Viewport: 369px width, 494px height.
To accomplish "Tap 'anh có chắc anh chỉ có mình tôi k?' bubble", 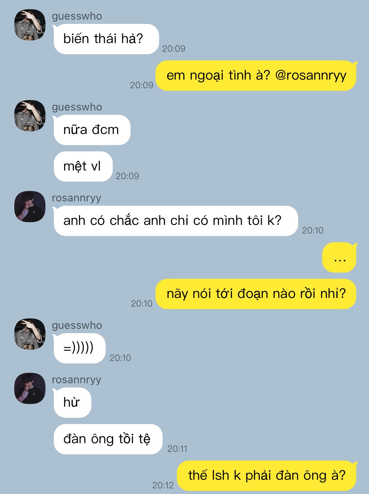I will [x=176, y=221].
